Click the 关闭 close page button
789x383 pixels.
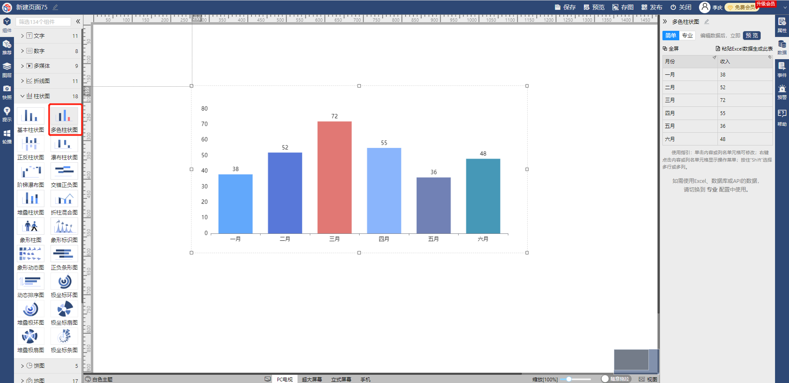(x=681, y=7)
